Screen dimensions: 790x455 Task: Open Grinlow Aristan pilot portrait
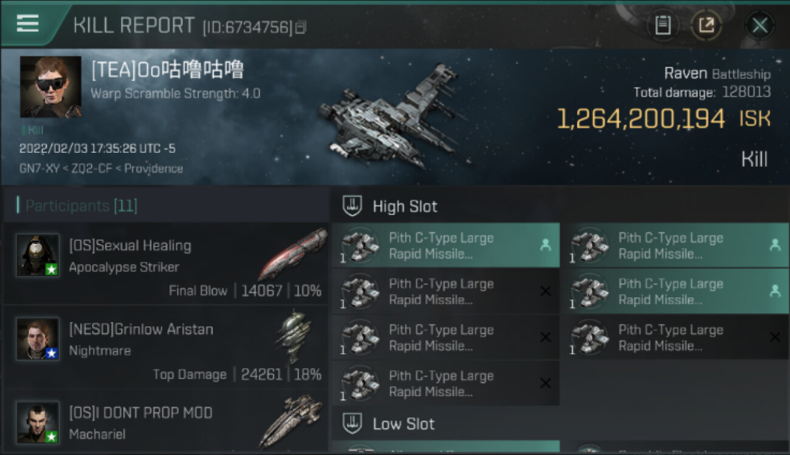point(38,339)
